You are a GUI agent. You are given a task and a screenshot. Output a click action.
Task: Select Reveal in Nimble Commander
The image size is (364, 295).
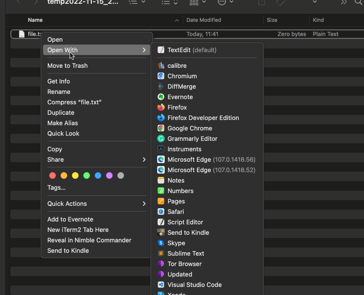[x=97, y=240]
